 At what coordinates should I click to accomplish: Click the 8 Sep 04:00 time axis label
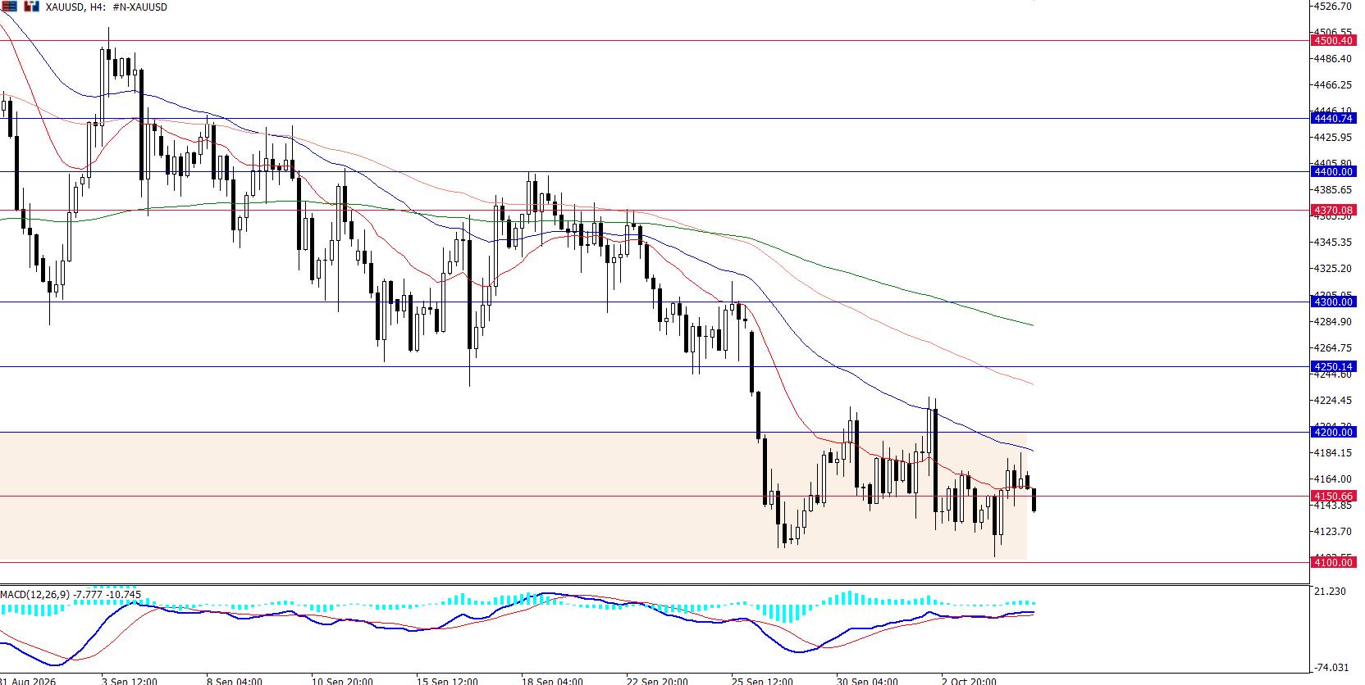(x=235, y=680)
